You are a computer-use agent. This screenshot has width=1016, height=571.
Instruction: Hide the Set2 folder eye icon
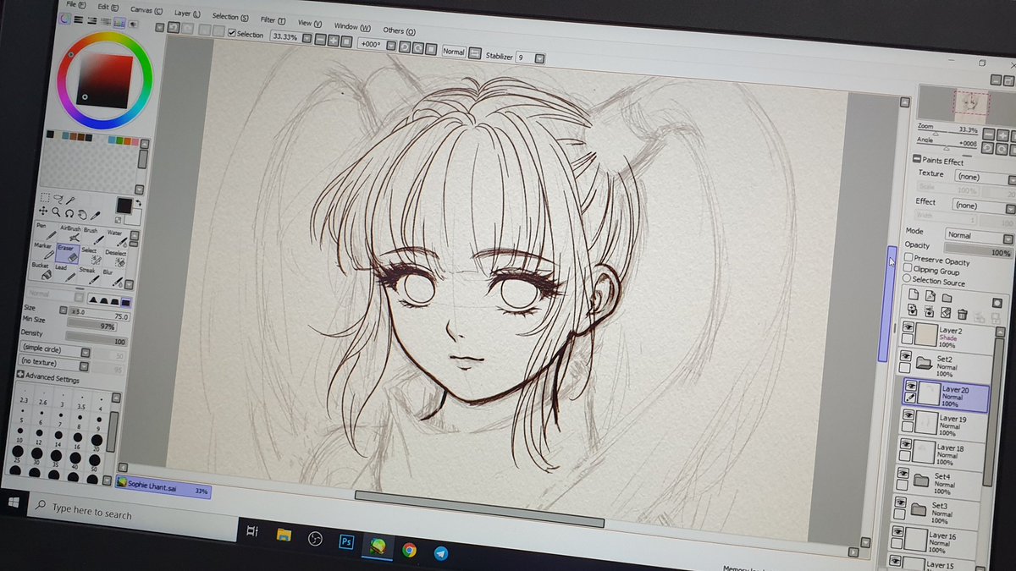point(906,356)
